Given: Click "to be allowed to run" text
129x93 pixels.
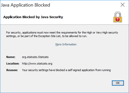Looking at the screenshot, I should [75, 36].
